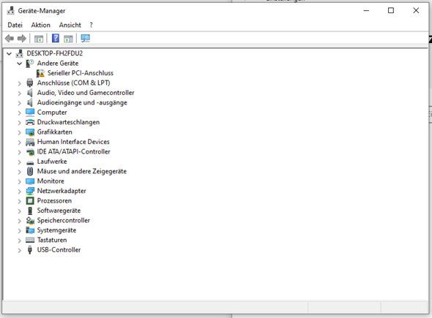Viewport: 432px width, 318px height.
Task: Click the scan for hardware changes monitor icon
Action: coord(85,38)
